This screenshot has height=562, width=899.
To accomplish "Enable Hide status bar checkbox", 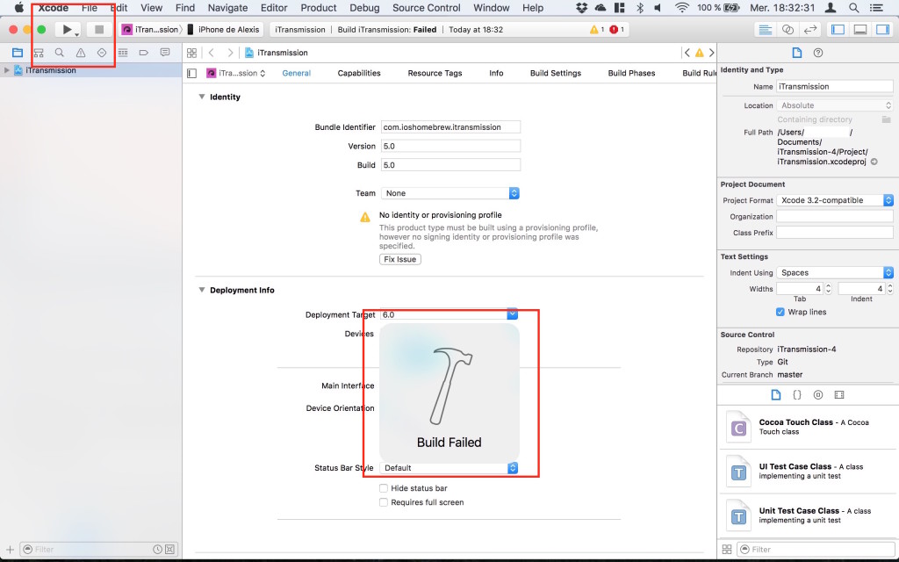I will (384, 488).
